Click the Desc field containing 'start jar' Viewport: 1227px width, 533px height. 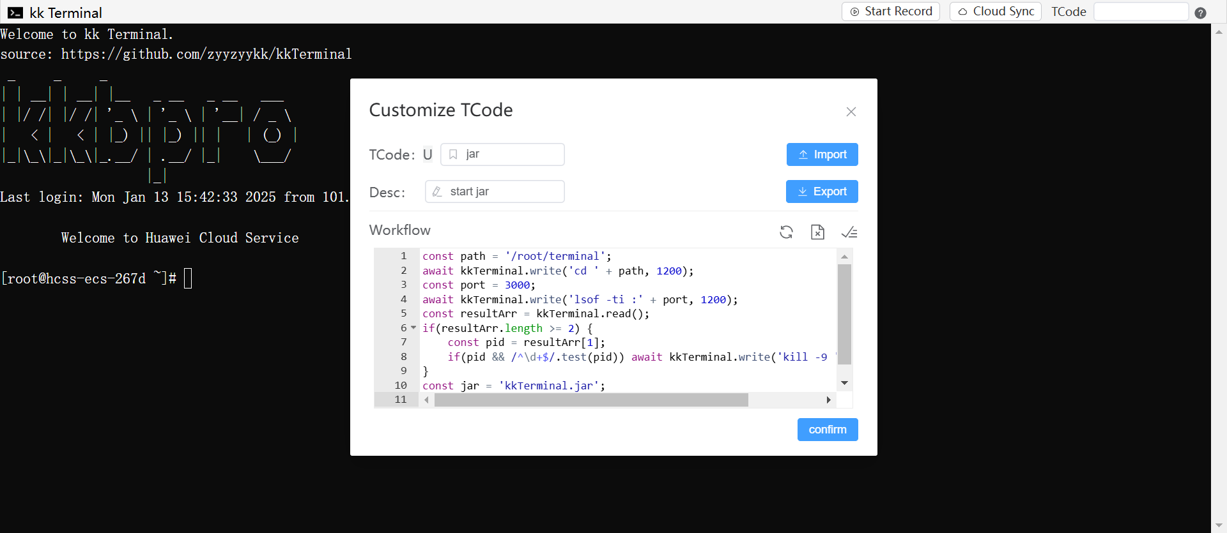coord(495,191)
